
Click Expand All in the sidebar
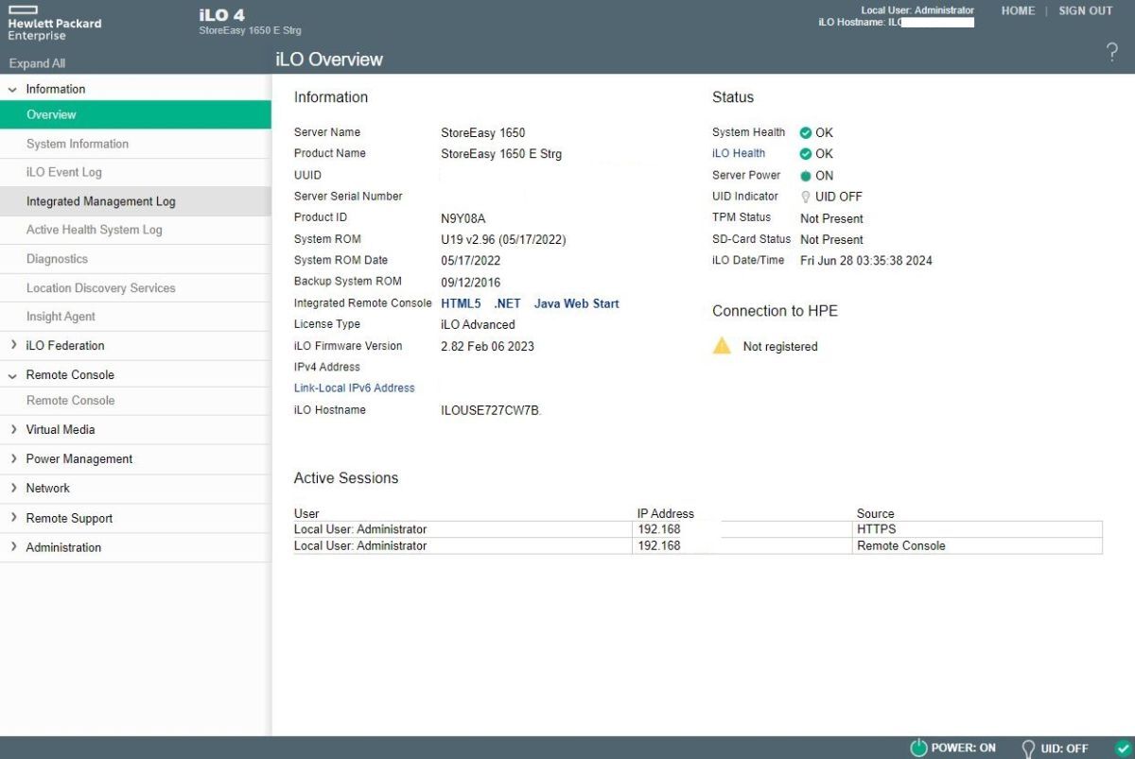[37, 63]
